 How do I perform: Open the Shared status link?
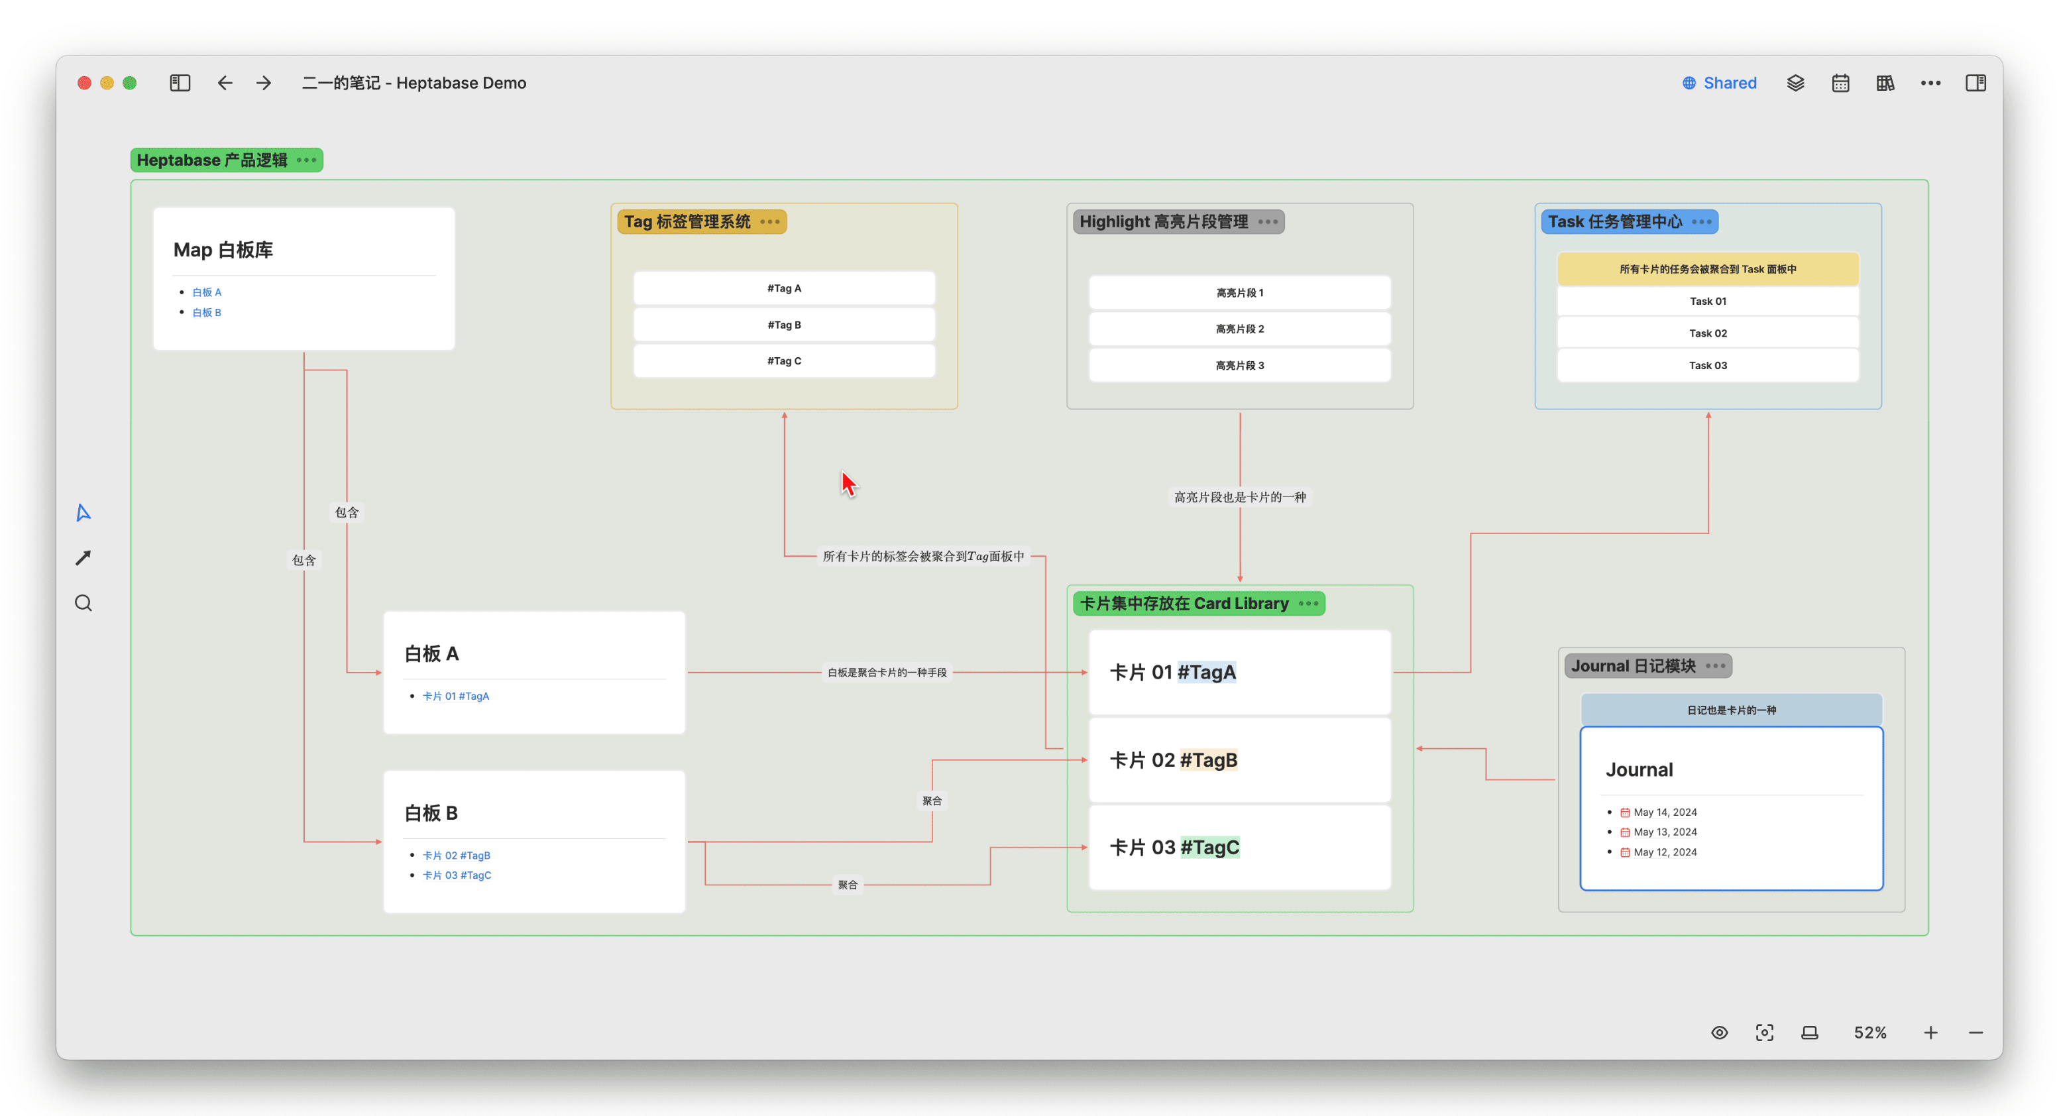coord(1719,83)
